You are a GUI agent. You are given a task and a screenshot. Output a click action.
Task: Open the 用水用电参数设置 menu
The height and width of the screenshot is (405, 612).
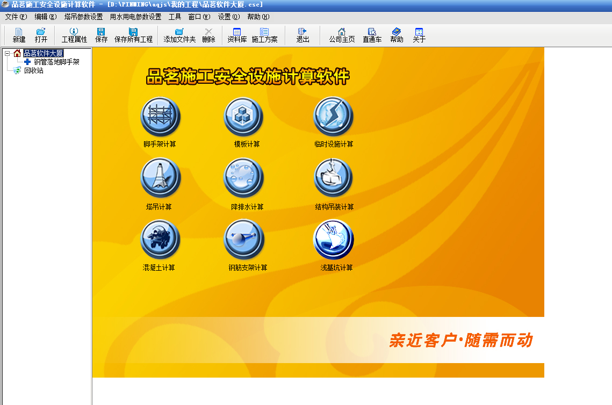tap(135, 17)
